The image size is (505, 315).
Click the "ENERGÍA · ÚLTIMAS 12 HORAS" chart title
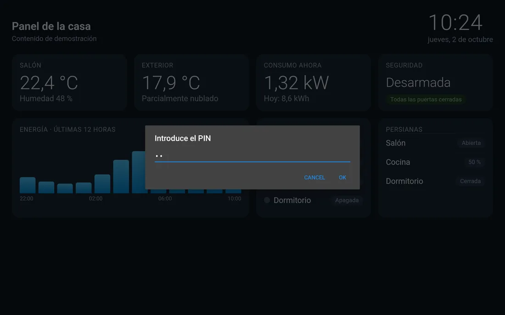point(67,129)
